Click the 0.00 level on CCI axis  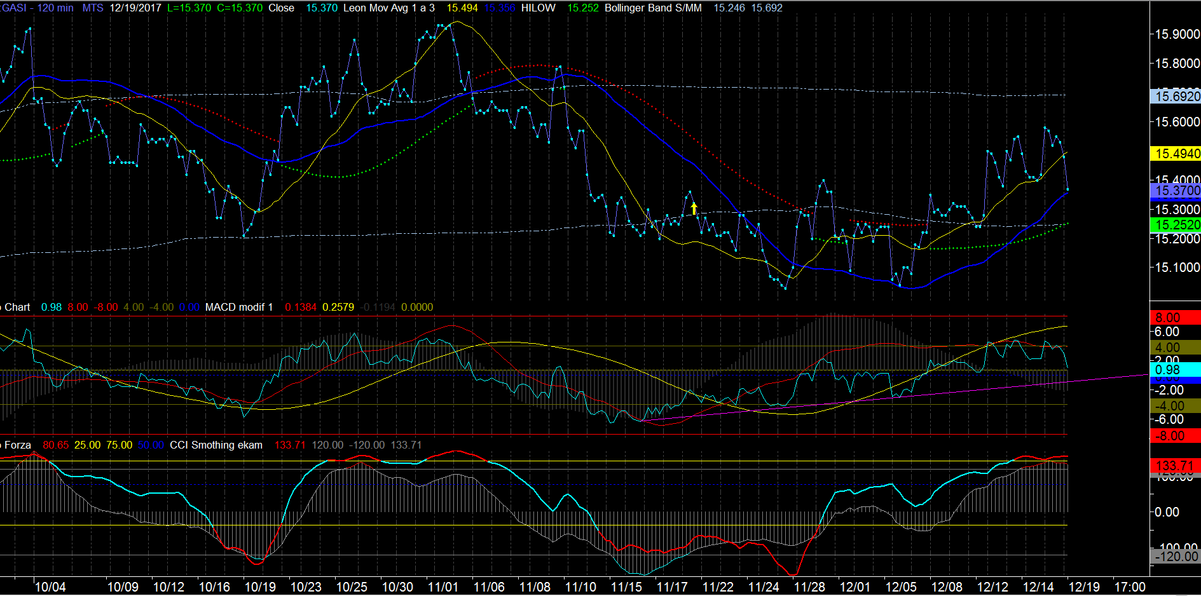pos(1167,512)
